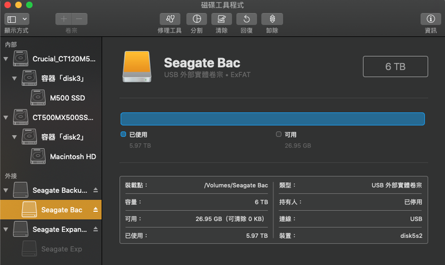
Task: Click the 內部 section header
Action: 11,44
